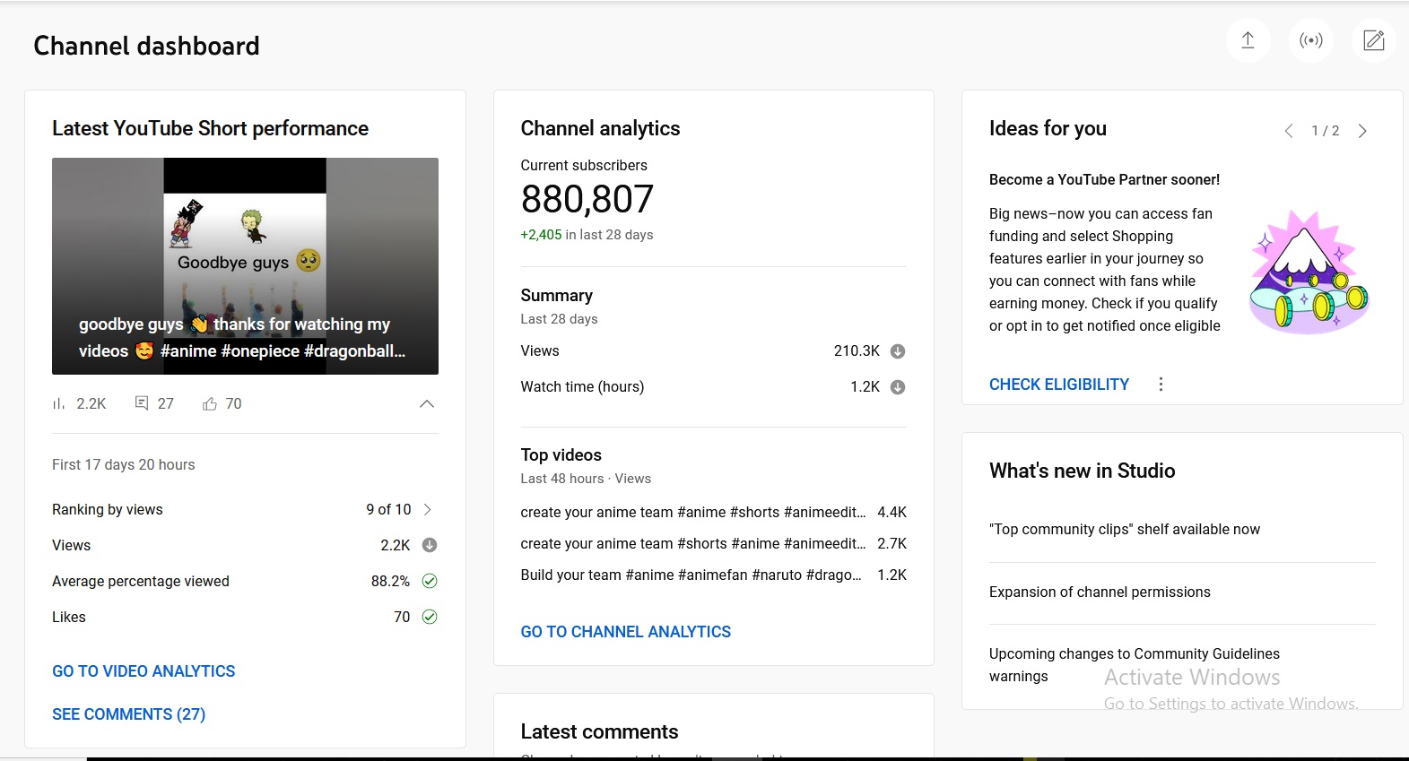The width and height of the screenshot is (1409, 761).
Task: Click the Partner program mountain illustration
Action: [x=1309, y=272]
